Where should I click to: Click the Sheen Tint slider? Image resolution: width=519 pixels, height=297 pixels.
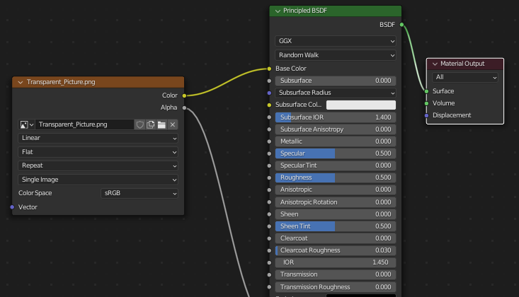point(336,226)
